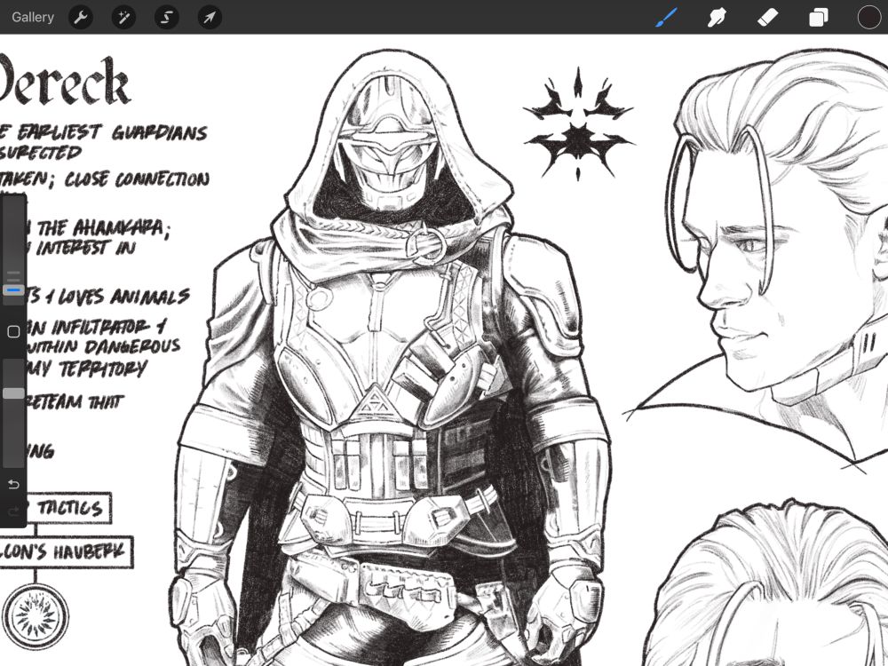The height and width of the screenshot is (666, 888).
Task: Open the Layers panel
Action: [819, 18]
